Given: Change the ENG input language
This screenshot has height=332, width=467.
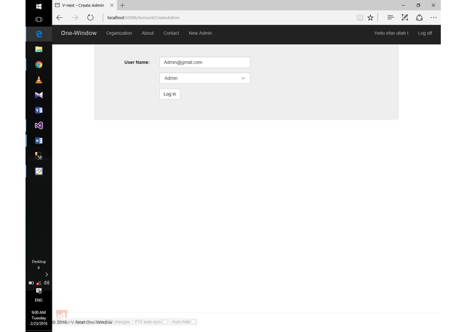Looking at the screenshot, I should pyautogui.click(x=39, y=300).
